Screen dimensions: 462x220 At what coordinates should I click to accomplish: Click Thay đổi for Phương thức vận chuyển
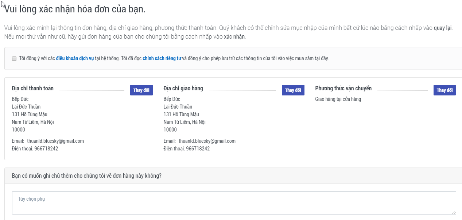(444, 90)
